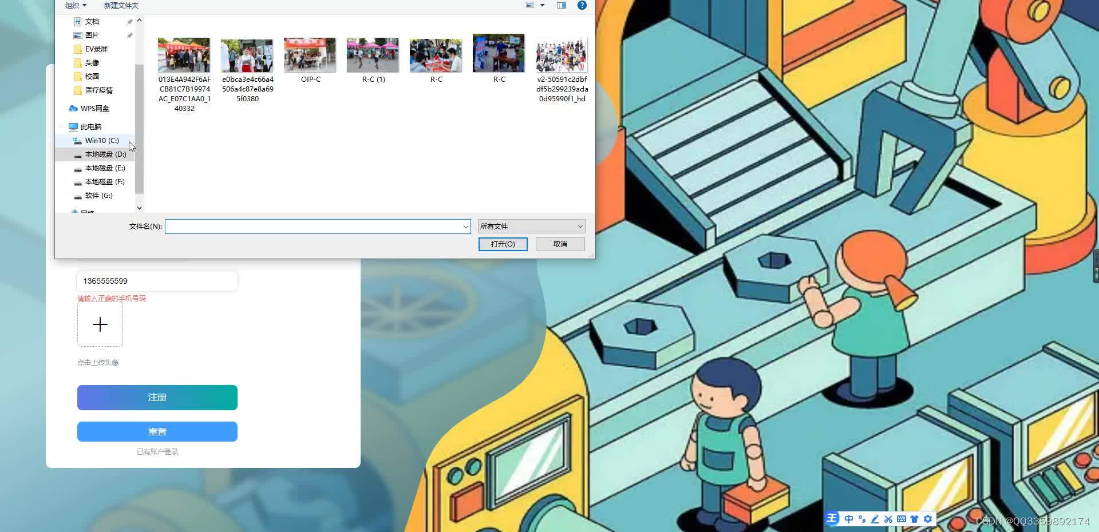Open the 已有账户登录 login link
Image resolution: width=1099 pixels, height=532 pixels.
pos(157,452)
